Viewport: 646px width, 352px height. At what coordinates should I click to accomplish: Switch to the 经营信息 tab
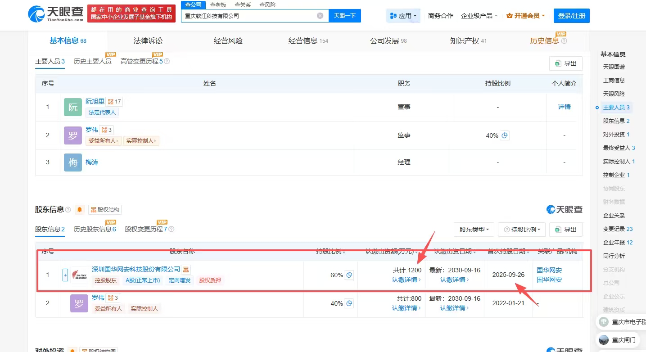(x=308, y=41)
